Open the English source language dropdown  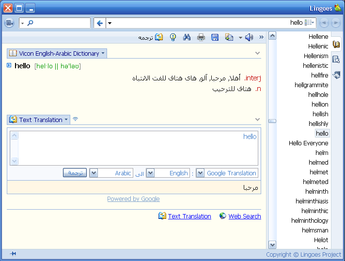[x=150, y=173]
